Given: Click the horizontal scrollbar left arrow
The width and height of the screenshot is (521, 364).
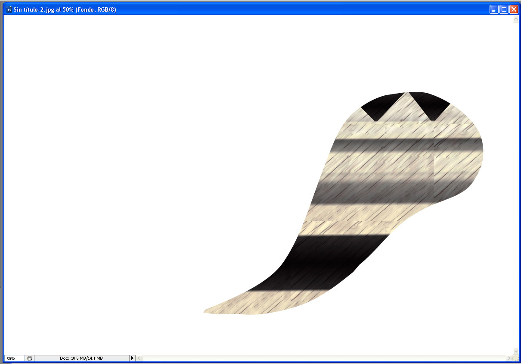Looking at the screenshot, I should point(139,358).
